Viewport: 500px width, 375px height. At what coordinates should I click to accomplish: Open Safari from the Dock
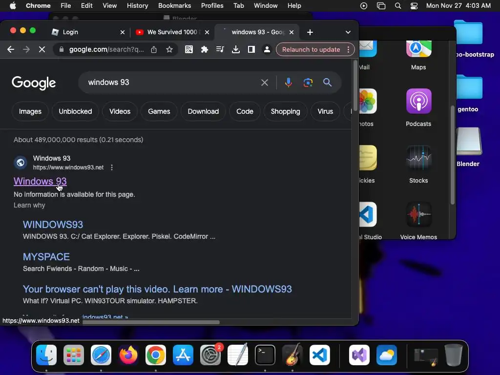101,355
